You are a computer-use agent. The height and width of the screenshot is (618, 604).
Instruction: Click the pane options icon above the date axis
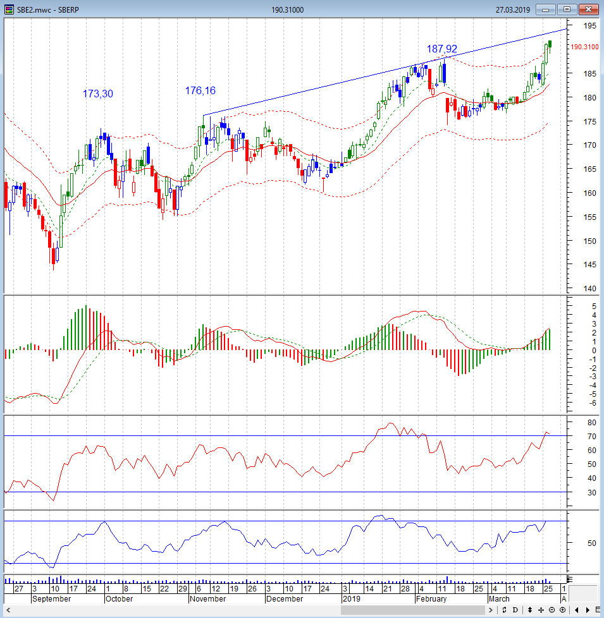click(570, 579)
